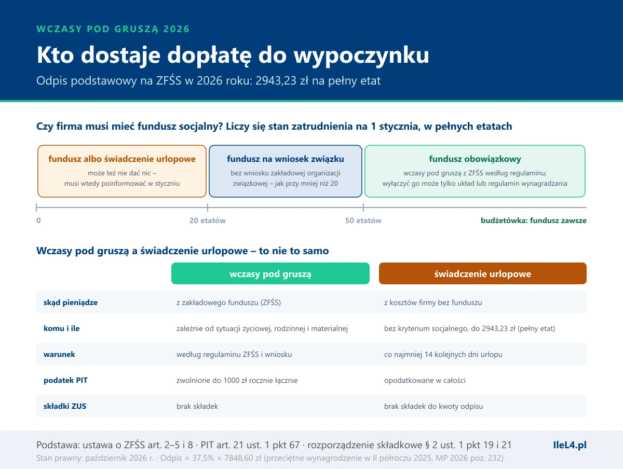Click the cell 'co najmniej 14 kolejnych dni urlopu'
This screenshot has width=623, height=469.
tap(443, 354)
